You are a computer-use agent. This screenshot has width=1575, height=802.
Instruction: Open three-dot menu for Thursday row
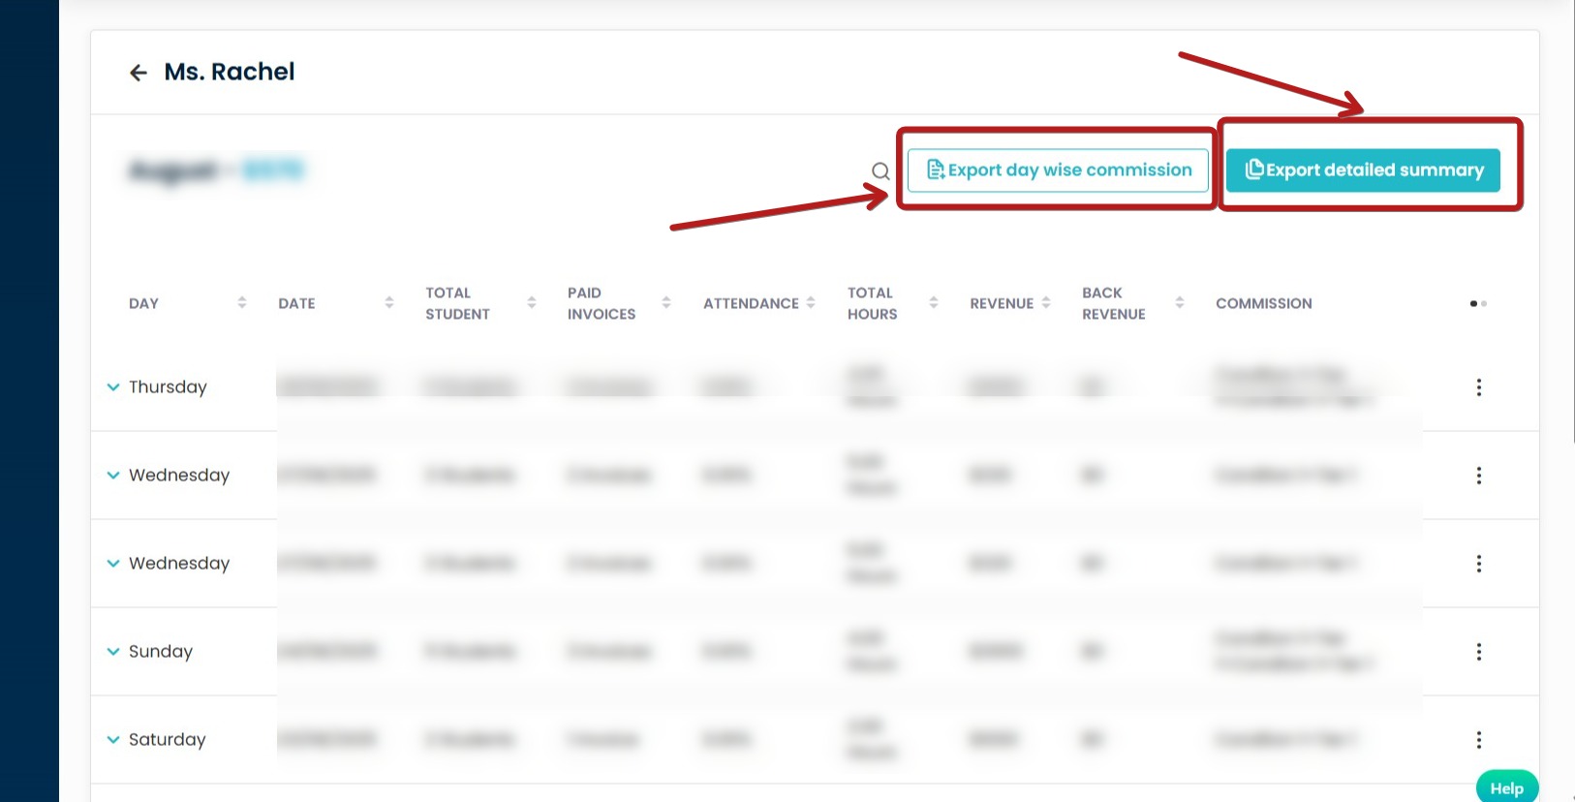1478,387
